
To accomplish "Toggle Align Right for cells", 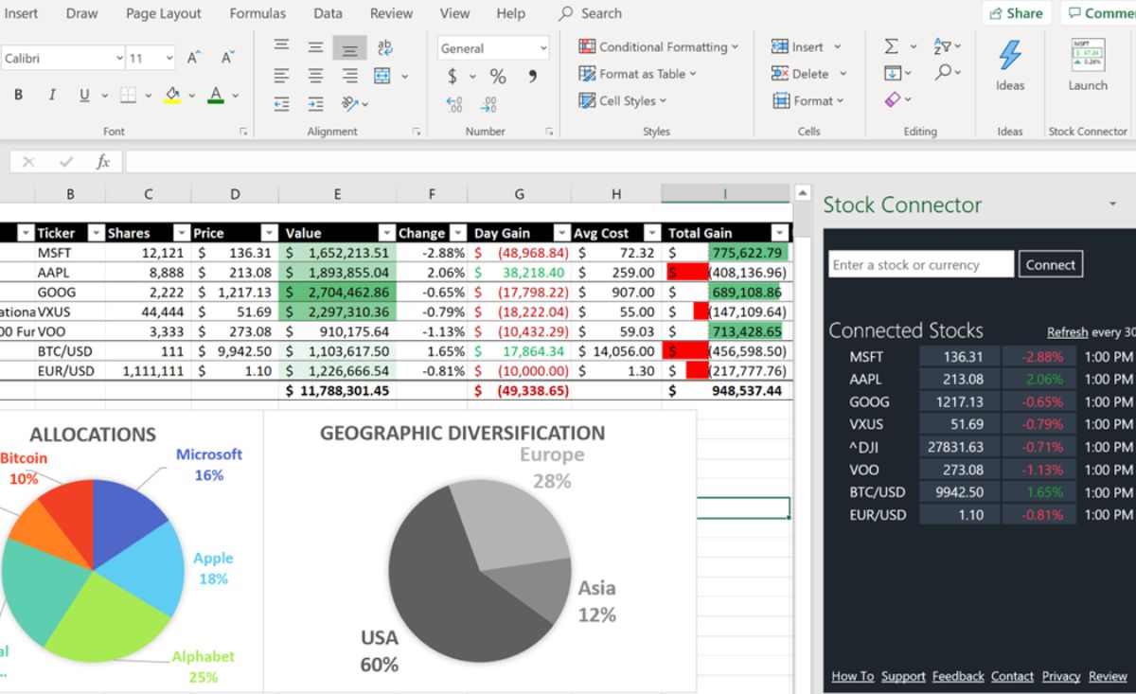I will point(350,76).
